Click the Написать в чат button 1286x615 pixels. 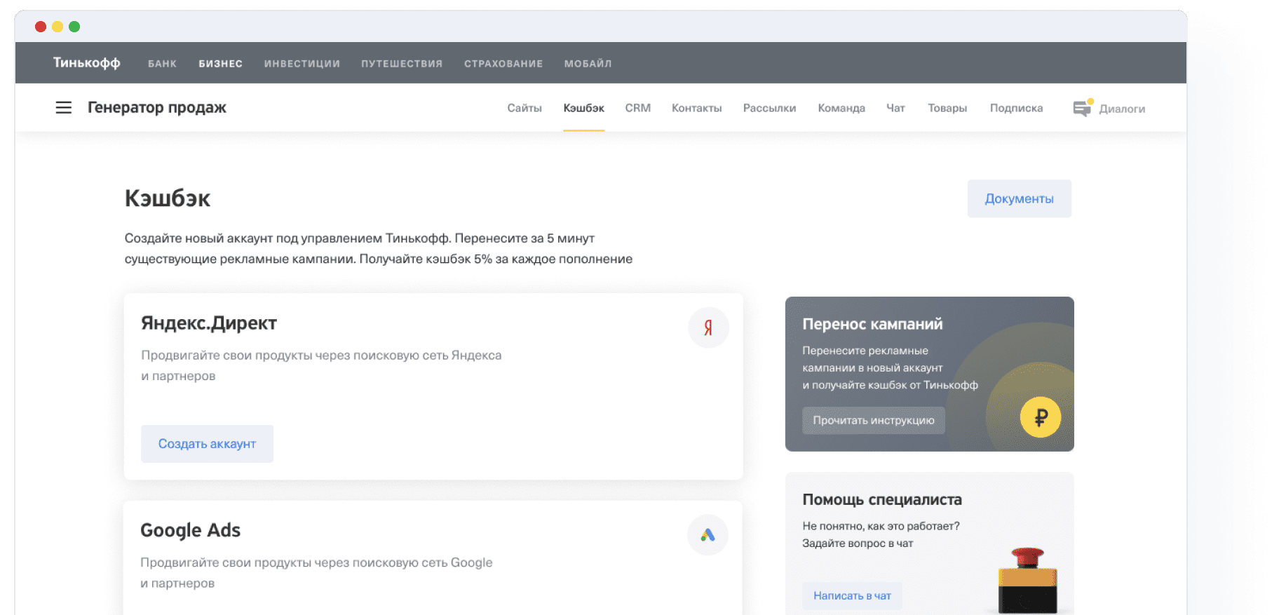point(852,596)
